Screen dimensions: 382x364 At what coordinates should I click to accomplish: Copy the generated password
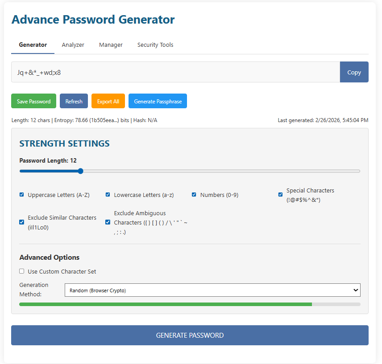tap(354, 72)
